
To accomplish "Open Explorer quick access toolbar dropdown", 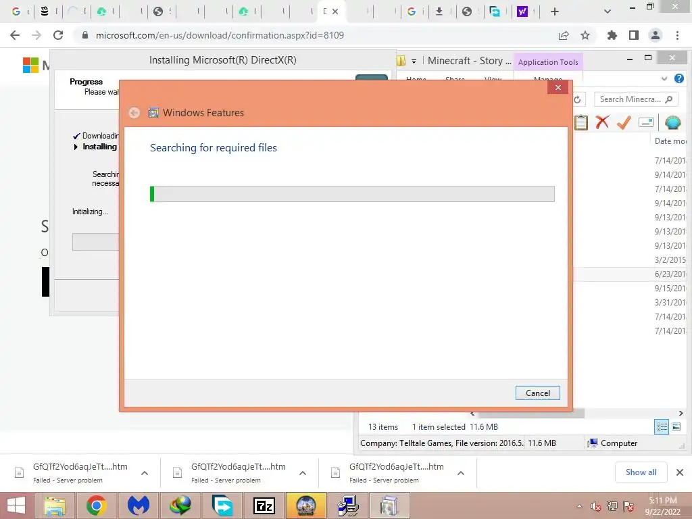I will tap(414, 61).
